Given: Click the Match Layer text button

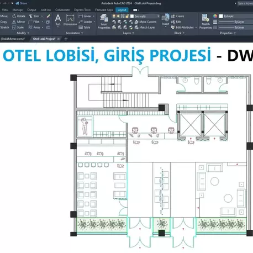Looking at the screenshot, I should (147, 28).
